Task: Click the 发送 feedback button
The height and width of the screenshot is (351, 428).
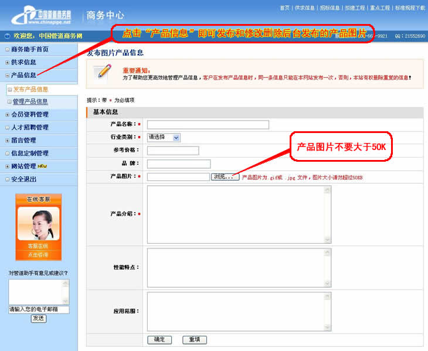Action: 38,318
